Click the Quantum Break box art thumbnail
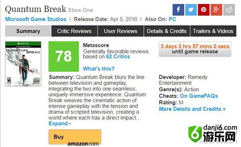This screenshot has width=241, height=147. tap(23, 64)
